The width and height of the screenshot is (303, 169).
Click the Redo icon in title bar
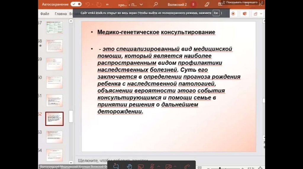click(x=99, y=4)
